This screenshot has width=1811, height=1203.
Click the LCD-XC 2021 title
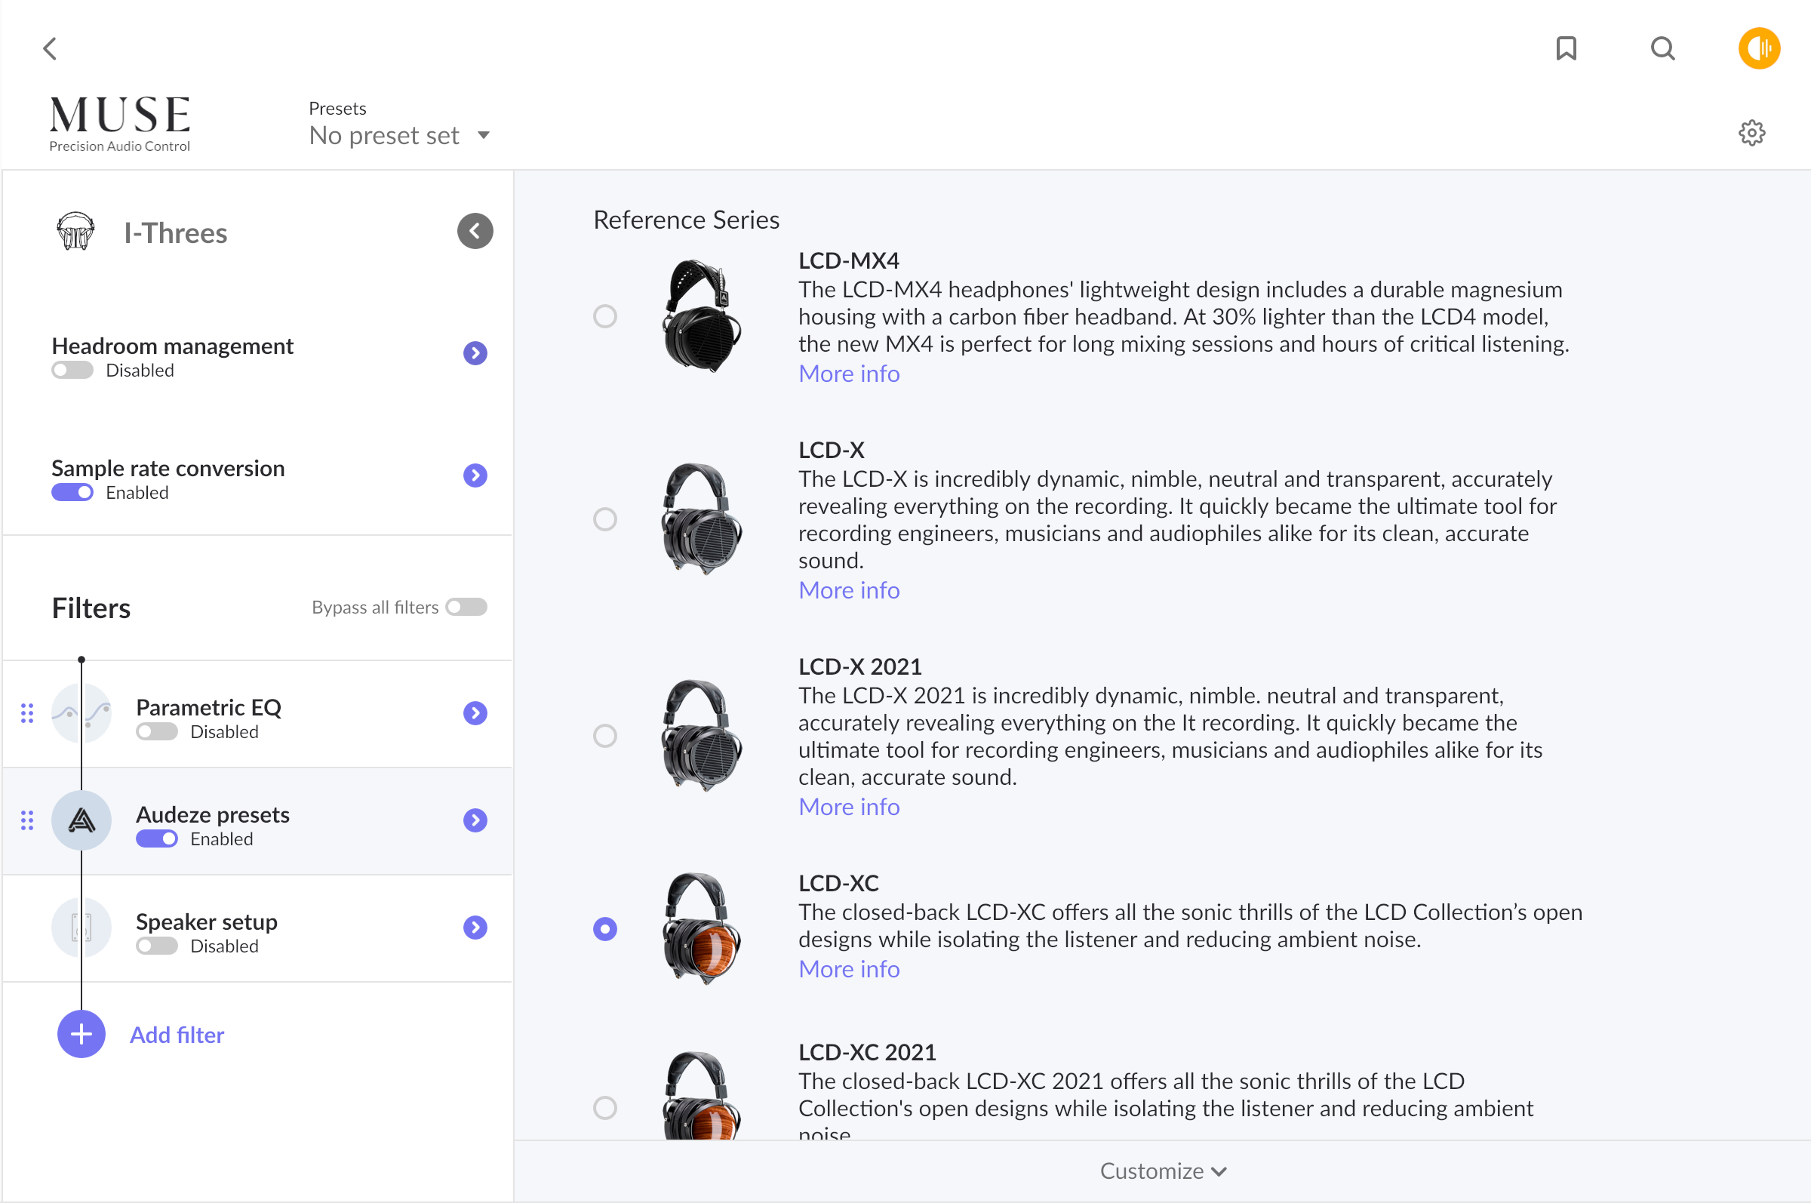[x=867, y=1052]
